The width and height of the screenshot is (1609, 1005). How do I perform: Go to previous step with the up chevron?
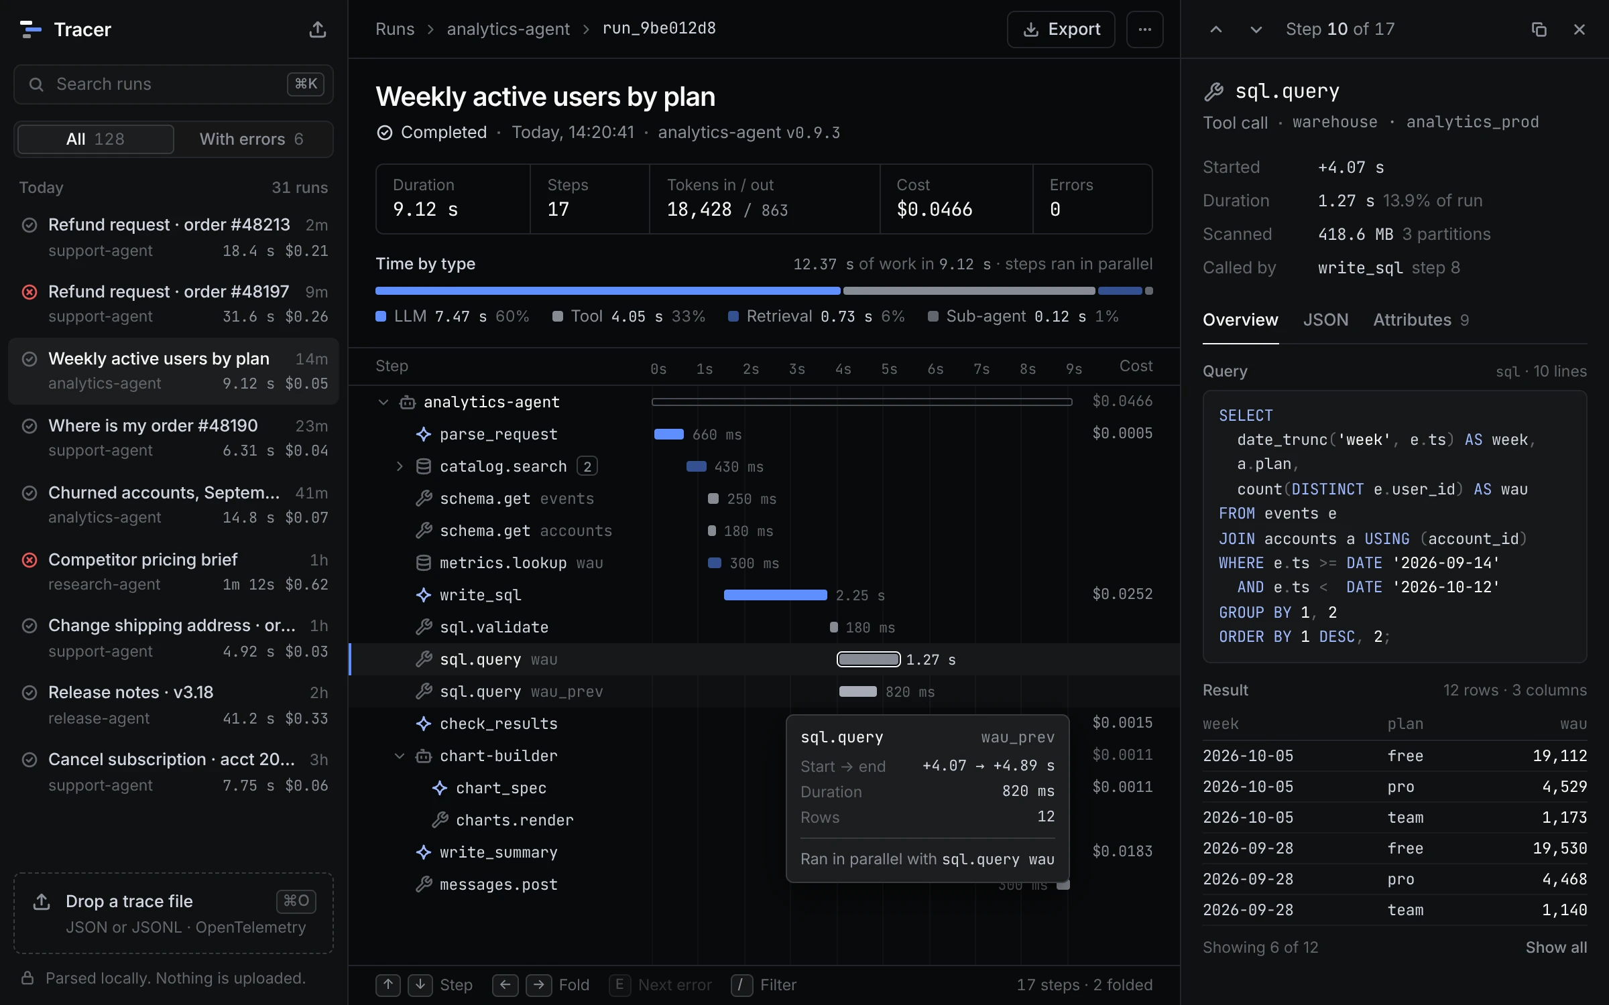tap(1215, 29)
